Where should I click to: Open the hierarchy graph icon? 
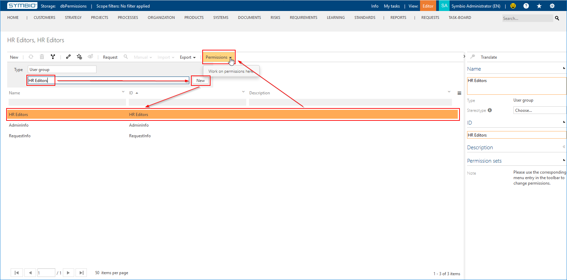click(x=53, y=57)
